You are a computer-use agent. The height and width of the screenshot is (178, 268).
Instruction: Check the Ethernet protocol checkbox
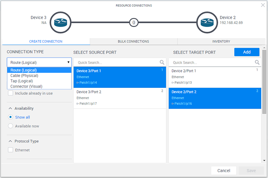coord(11,150)
